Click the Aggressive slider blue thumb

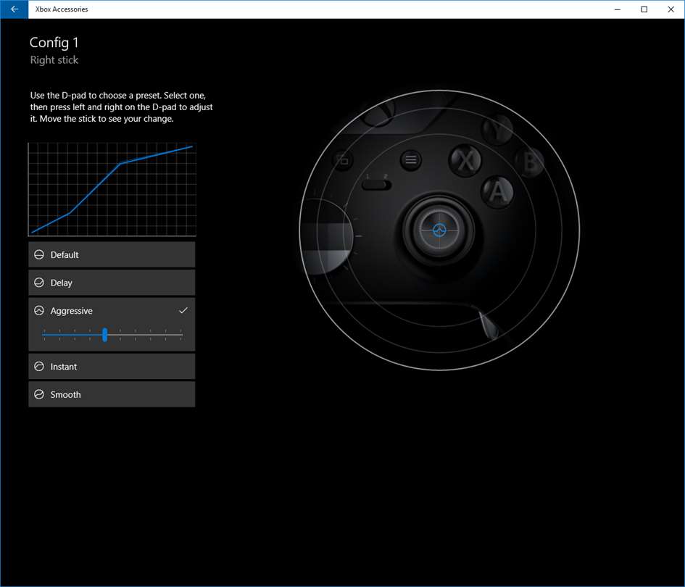105,335
